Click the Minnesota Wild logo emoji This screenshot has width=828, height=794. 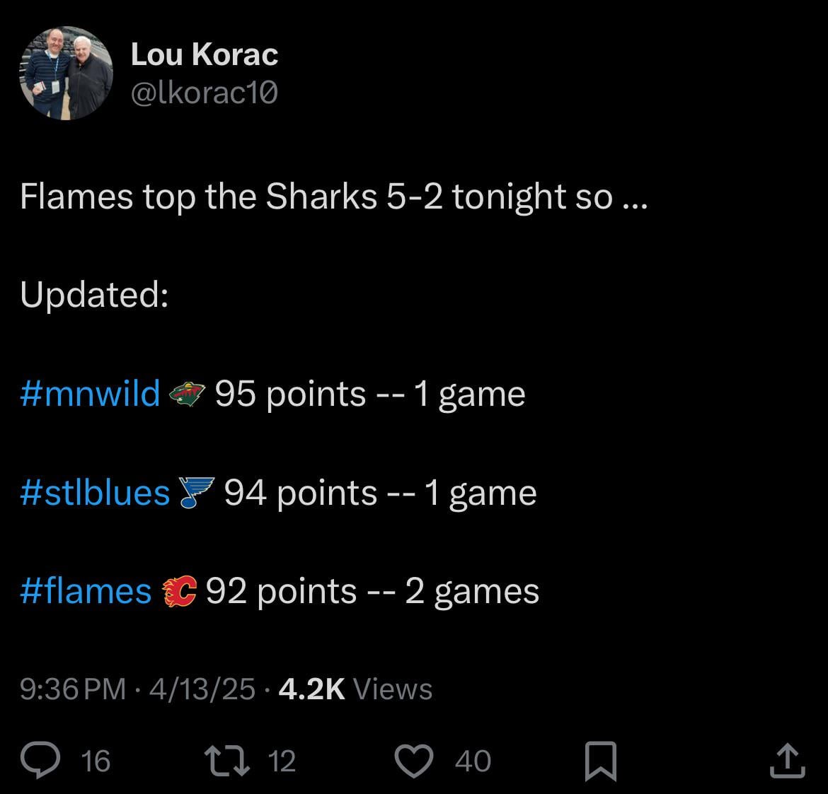[x=188, y=394]
